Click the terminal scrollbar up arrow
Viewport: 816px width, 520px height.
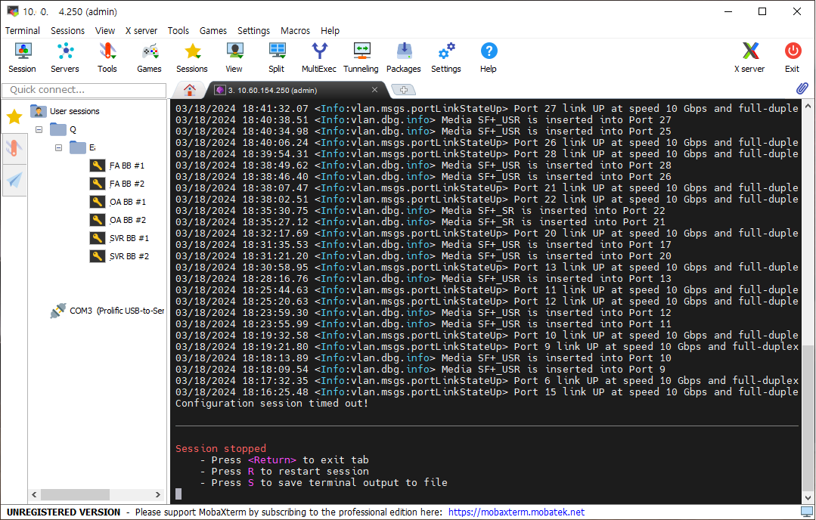tap(808, 106)
